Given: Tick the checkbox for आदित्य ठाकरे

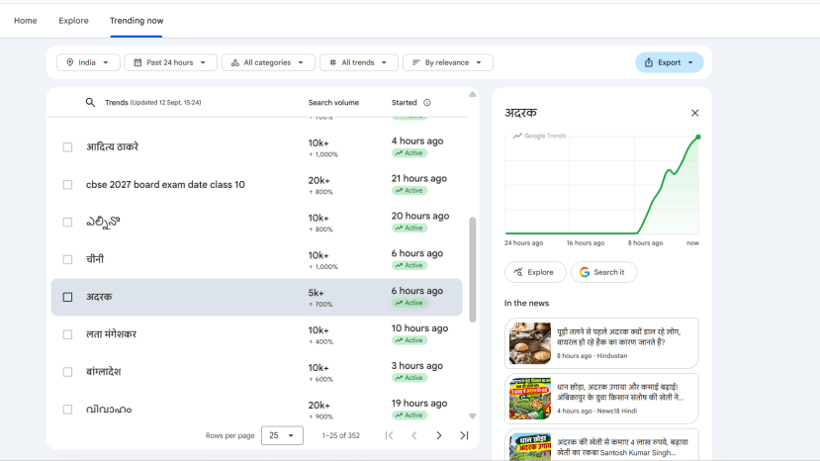Looking at the screenshot, I should (67, 147).
